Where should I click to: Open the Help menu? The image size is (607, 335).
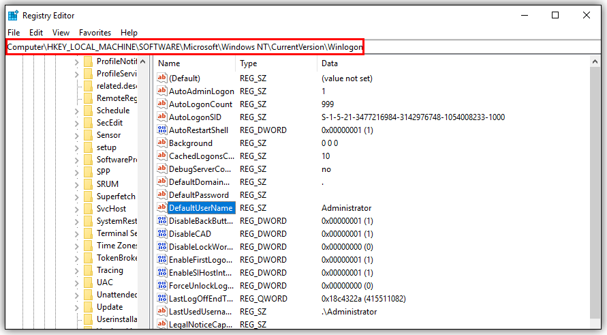(129, 33)
